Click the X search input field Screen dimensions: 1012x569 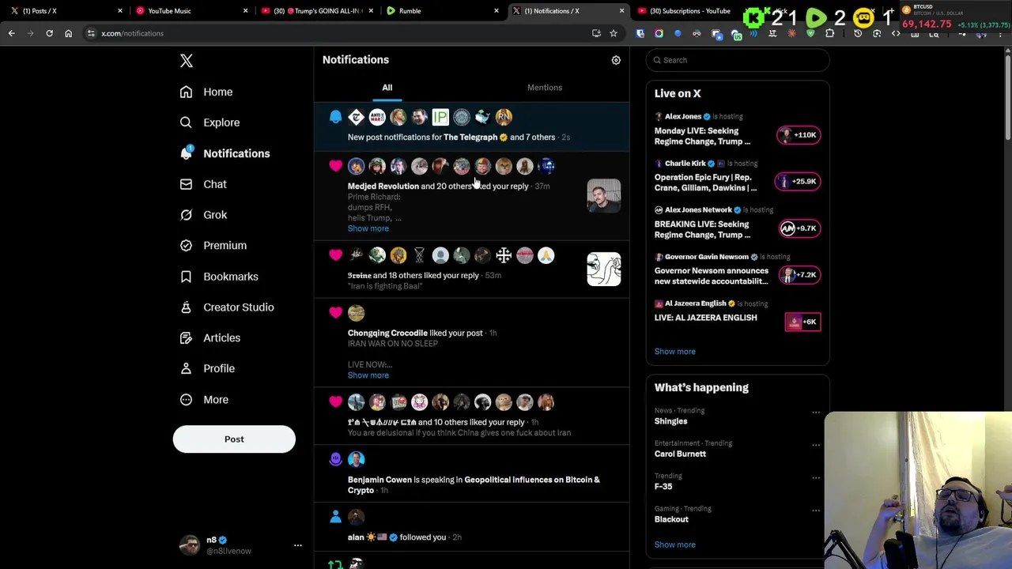click(738, 60)
